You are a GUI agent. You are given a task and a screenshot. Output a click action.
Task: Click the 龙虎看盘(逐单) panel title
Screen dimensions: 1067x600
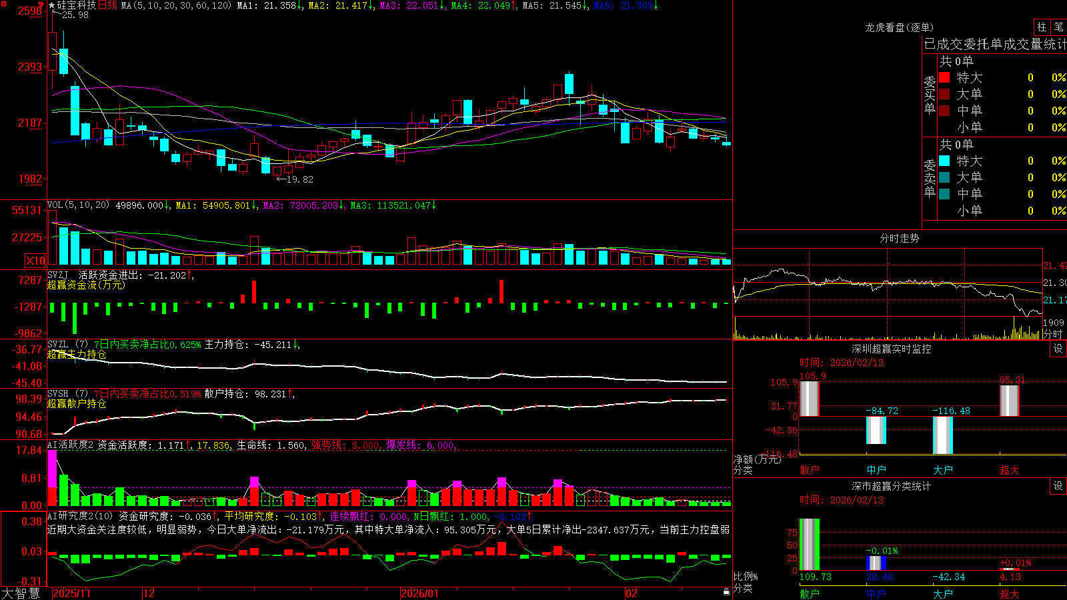899,27
